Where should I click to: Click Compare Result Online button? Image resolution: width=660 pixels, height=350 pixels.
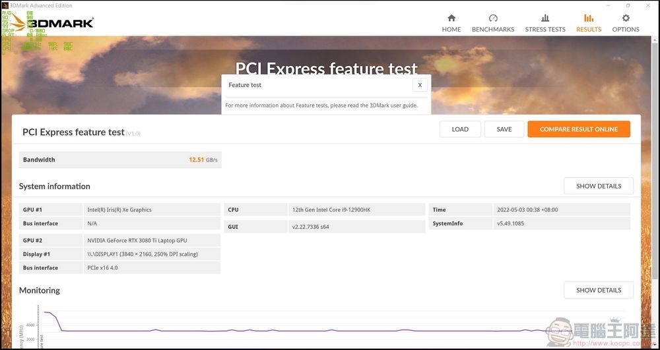pos(579,129)
